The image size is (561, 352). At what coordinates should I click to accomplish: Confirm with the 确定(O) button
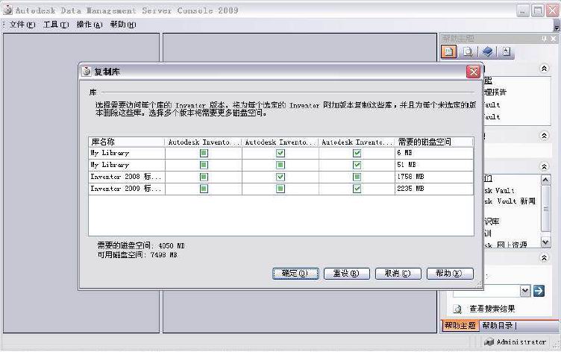pos(295,274)
